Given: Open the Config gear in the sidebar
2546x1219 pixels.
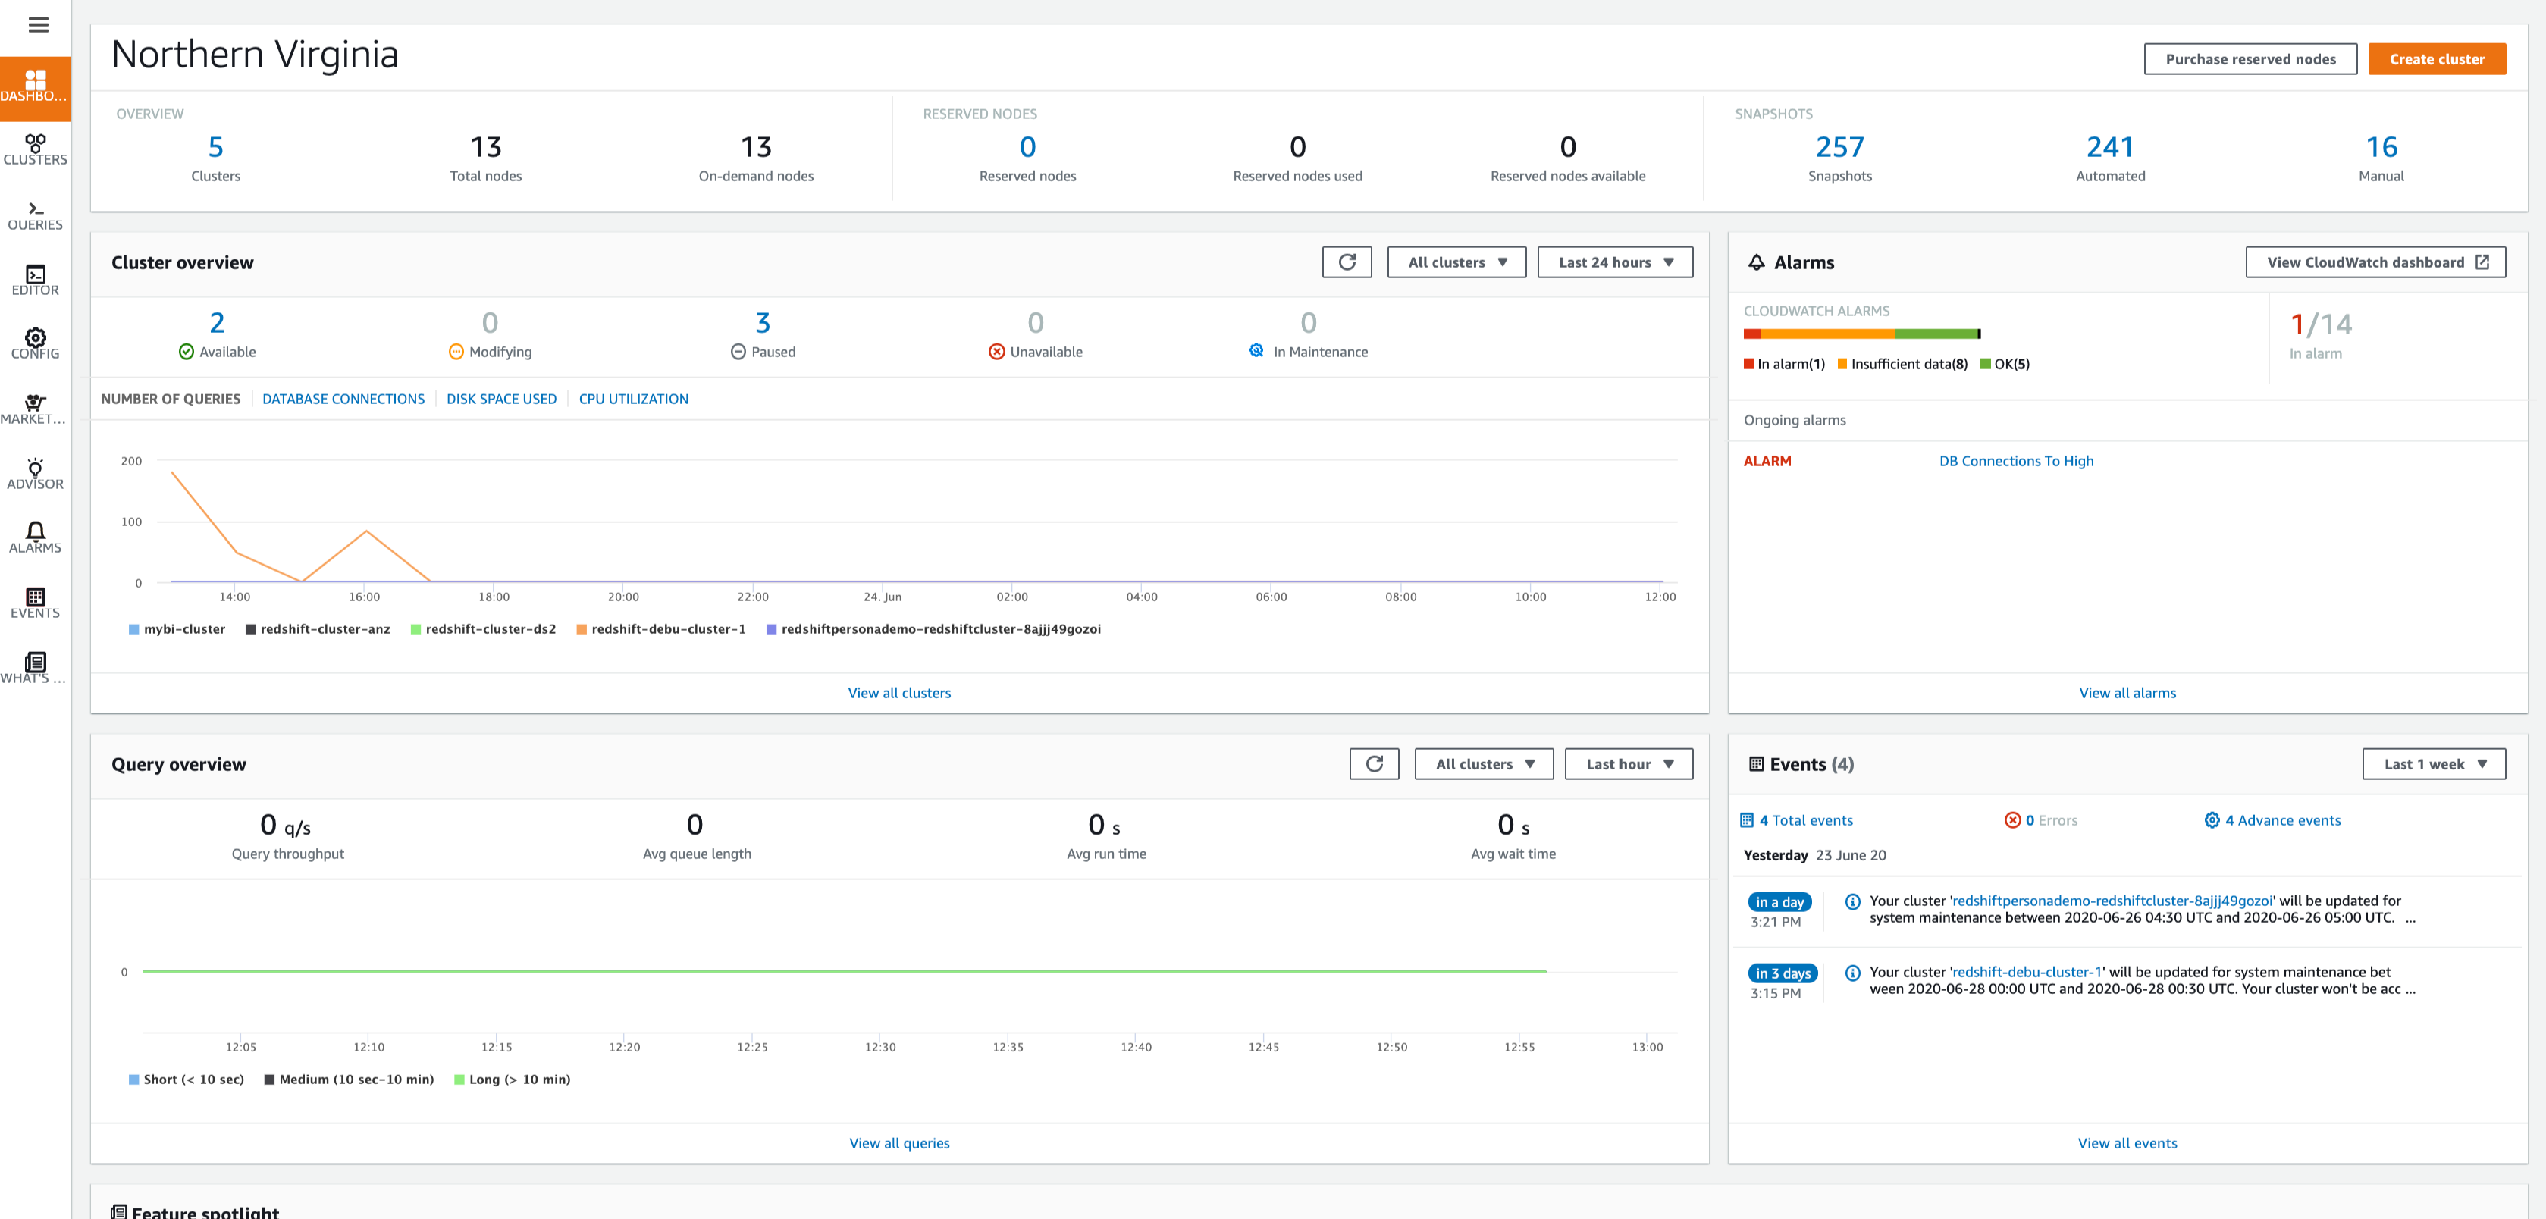Looking at the screenshot, I should 36,343.
